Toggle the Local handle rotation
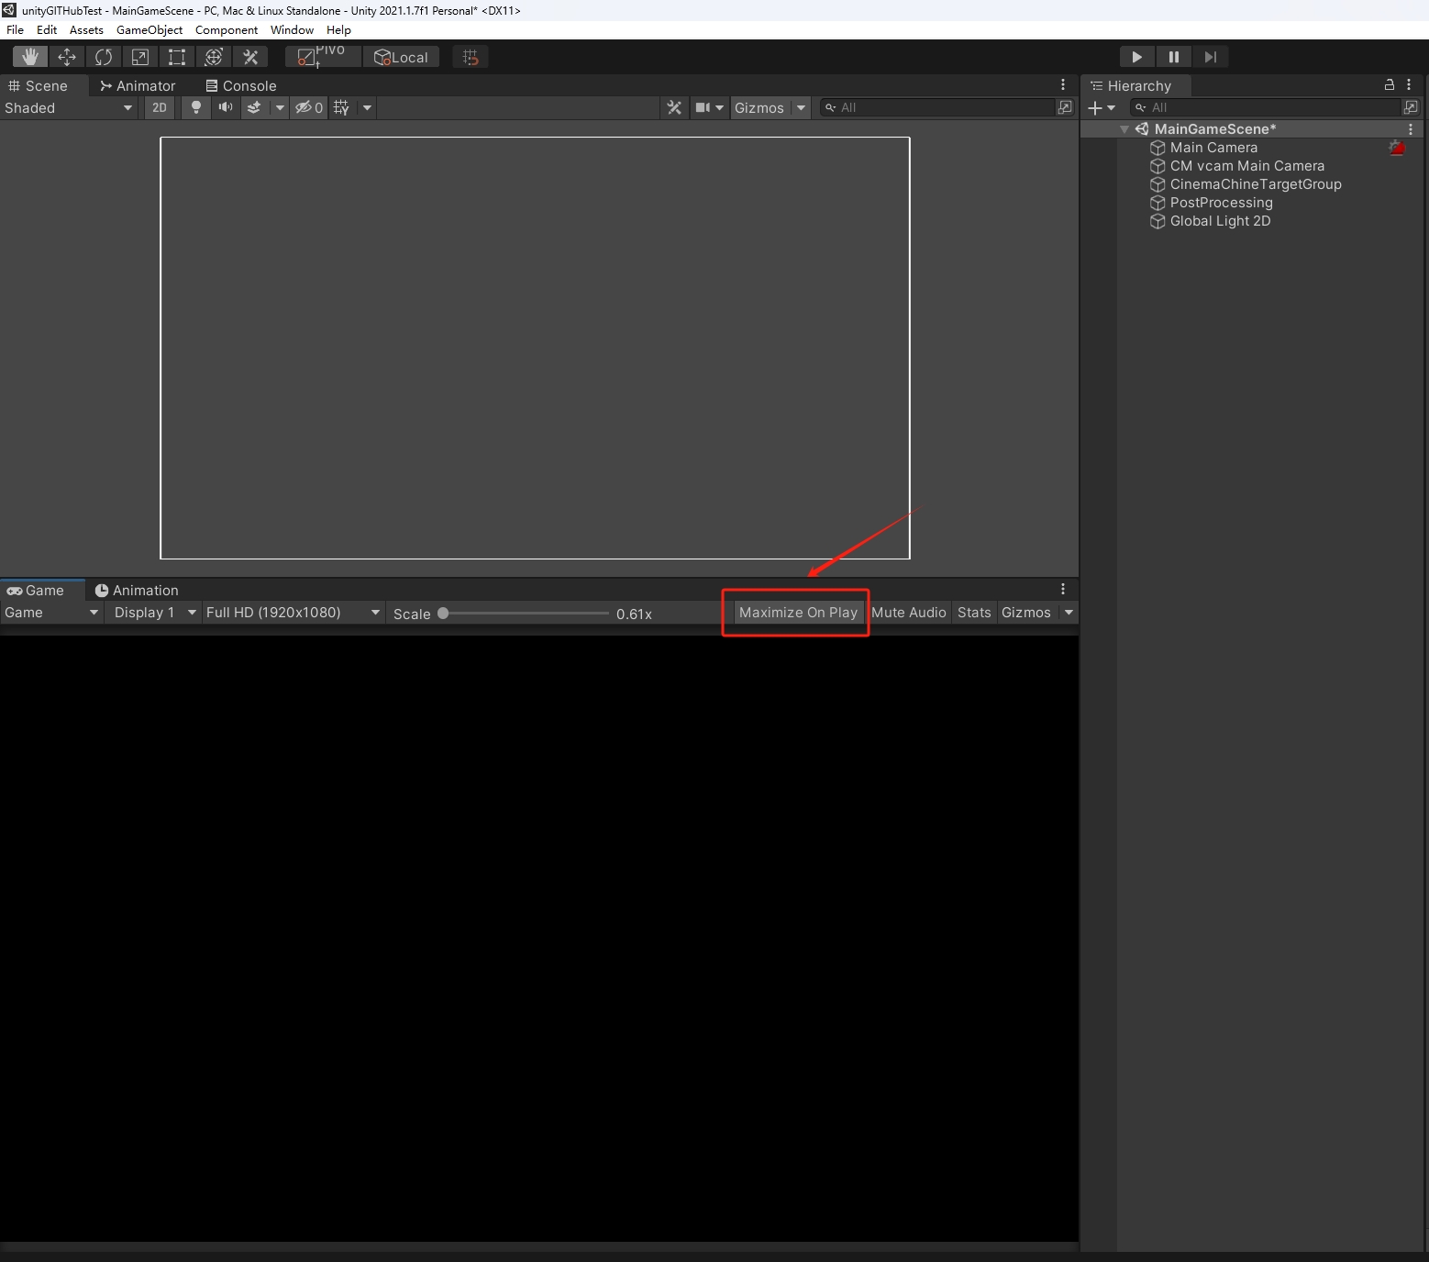The width and height of the screenshot is (1429, 1262). pyautogui.click(x=402, y=57)
